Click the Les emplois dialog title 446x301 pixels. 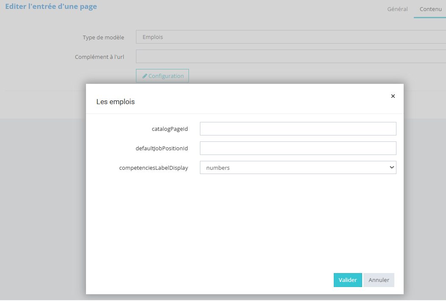[116, 102]
